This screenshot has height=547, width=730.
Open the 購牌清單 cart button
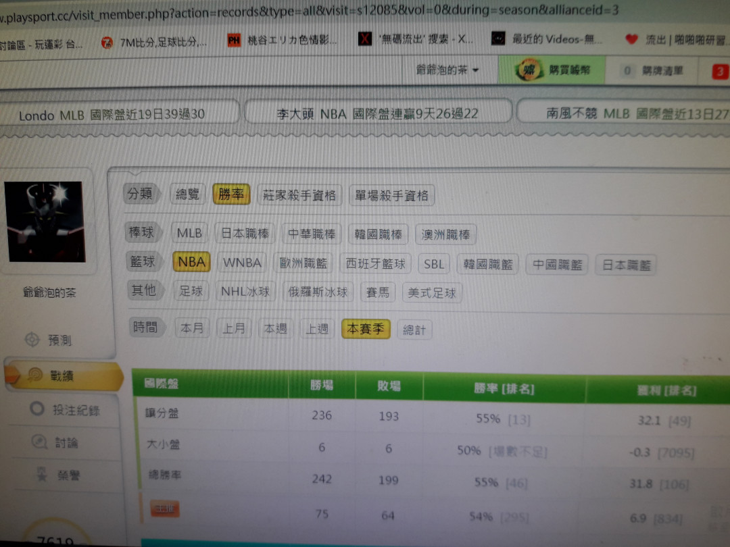coord(652,71)
